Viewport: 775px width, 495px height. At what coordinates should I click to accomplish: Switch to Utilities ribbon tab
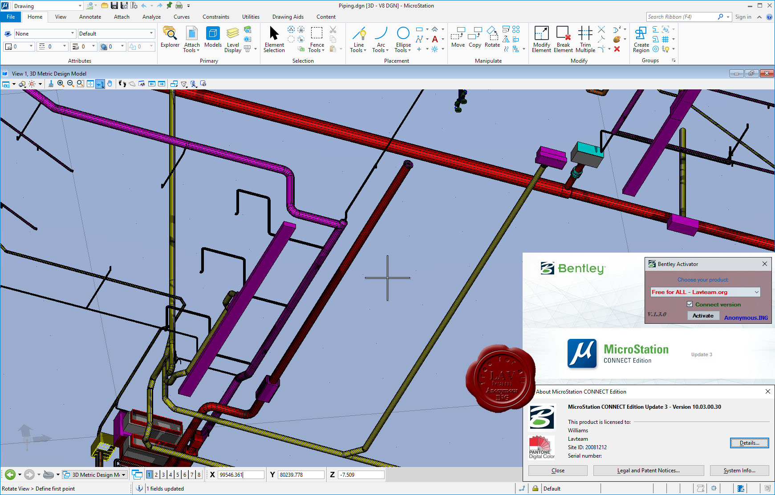click(x=251, y=16)
